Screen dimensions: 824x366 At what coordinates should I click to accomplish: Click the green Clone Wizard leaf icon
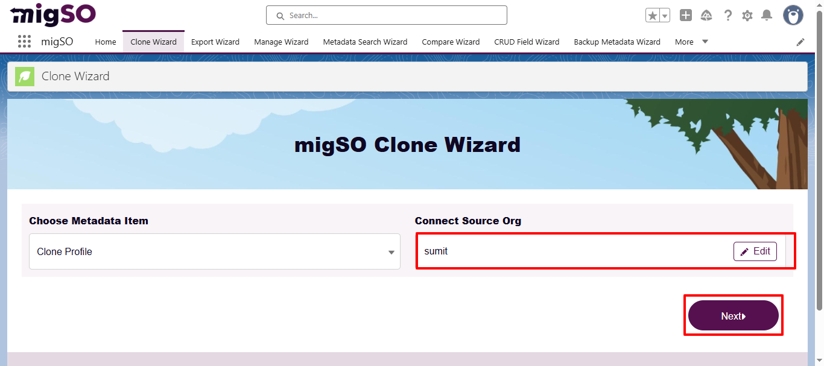[25, 77]
